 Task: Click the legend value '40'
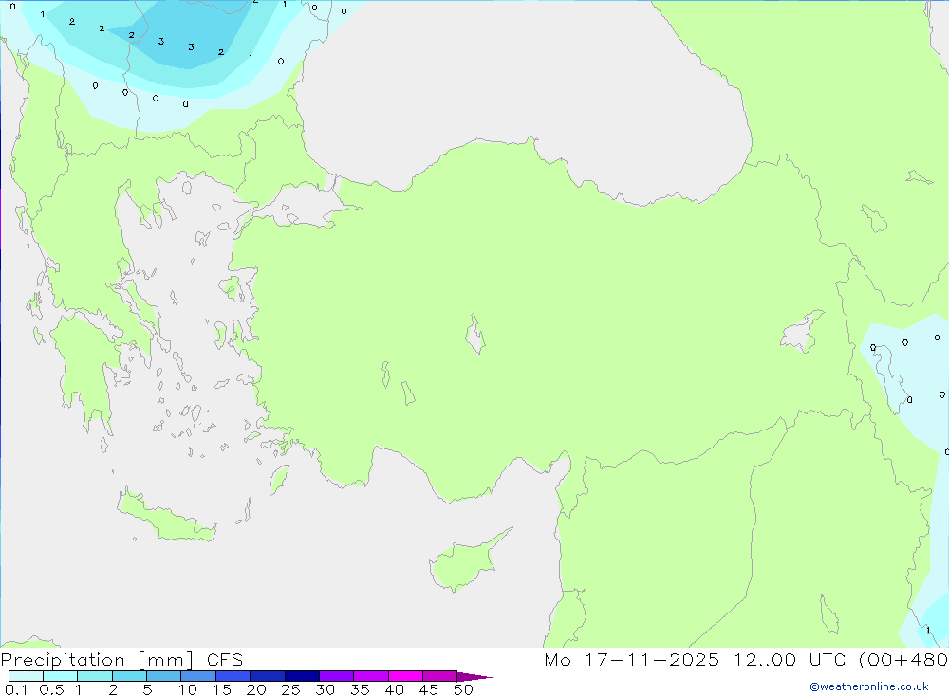395,689
